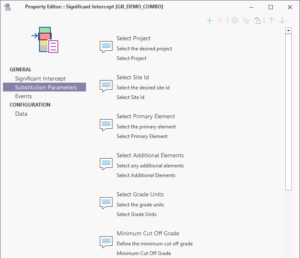This screenshot has width=300, height=258.
Task: Open the gear Edit parameter icon
Action: (x=235, y=21)
